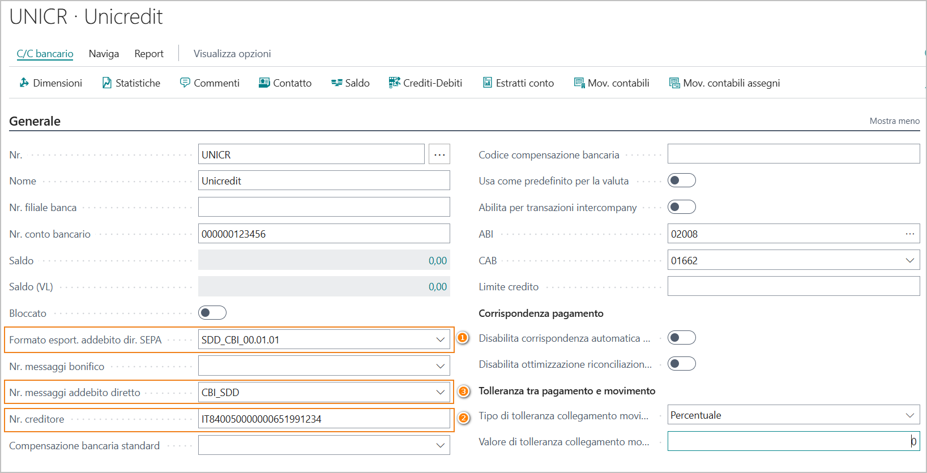
Task: Toggle the Bloccato switch
Action: (212, 313)
